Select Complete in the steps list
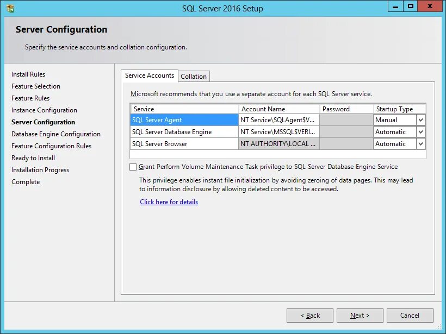446x334 pixels. tap(26, 182)
